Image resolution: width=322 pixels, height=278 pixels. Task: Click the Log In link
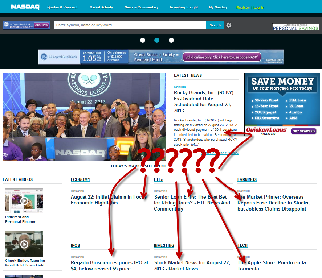(259, 8)
